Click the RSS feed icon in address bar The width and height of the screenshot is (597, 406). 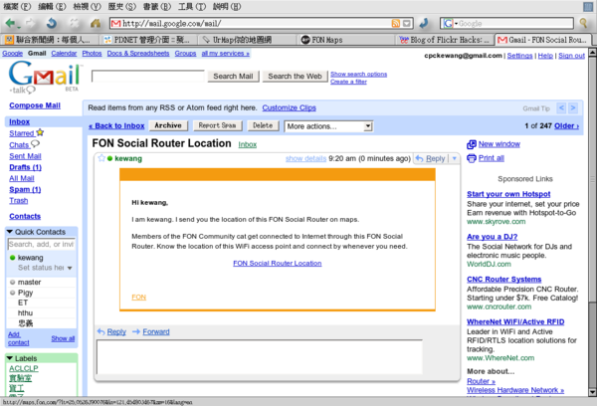[396, 24]
